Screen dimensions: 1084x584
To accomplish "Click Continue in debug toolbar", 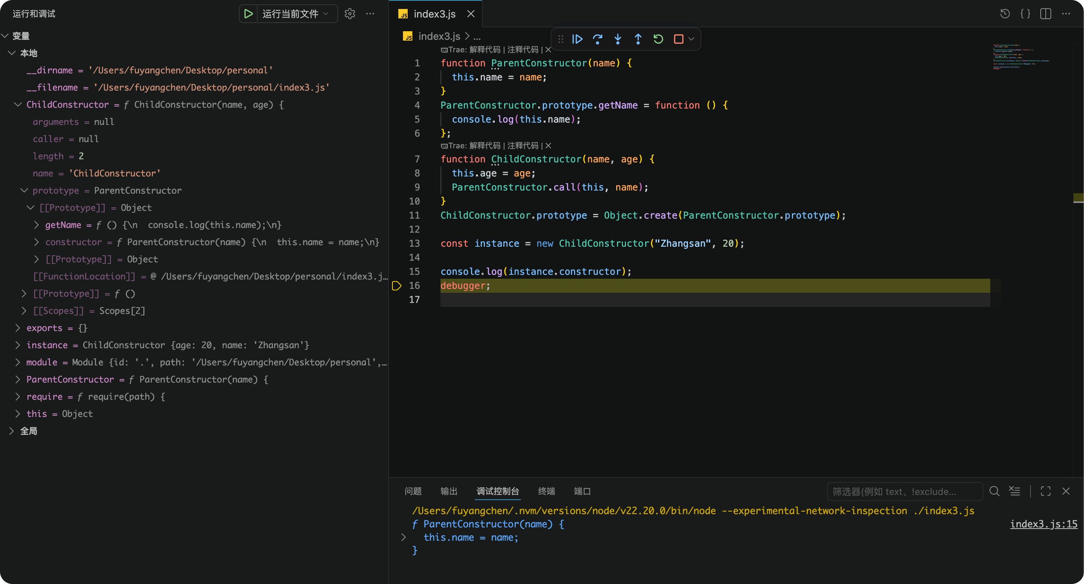I will (577, 39).
